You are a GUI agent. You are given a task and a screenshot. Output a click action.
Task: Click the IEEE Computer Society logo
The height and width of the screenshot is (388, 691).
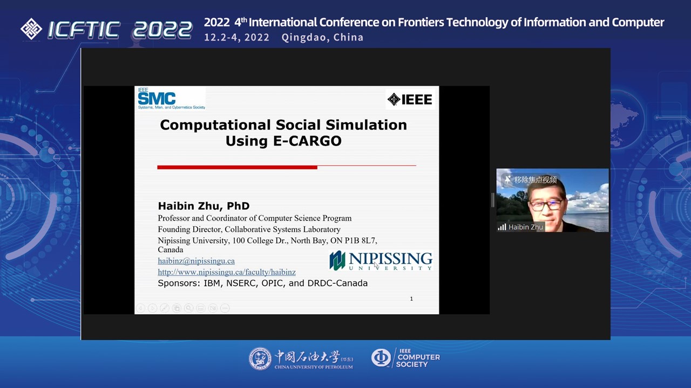(x=405, y=358)
